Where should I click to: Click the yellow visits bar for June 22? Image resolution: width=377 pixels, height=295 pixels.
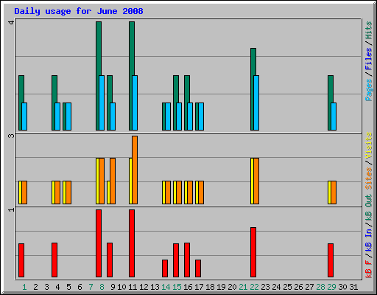(x=252, y=181)
